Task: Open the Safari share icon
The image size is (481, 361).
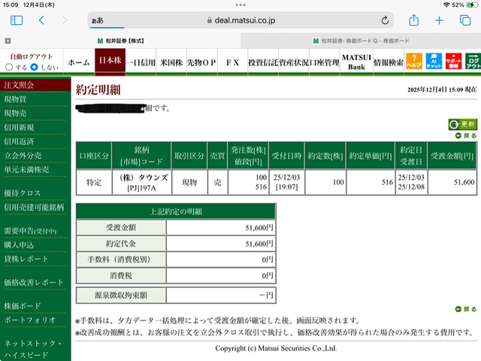Action: pos(414,20)
